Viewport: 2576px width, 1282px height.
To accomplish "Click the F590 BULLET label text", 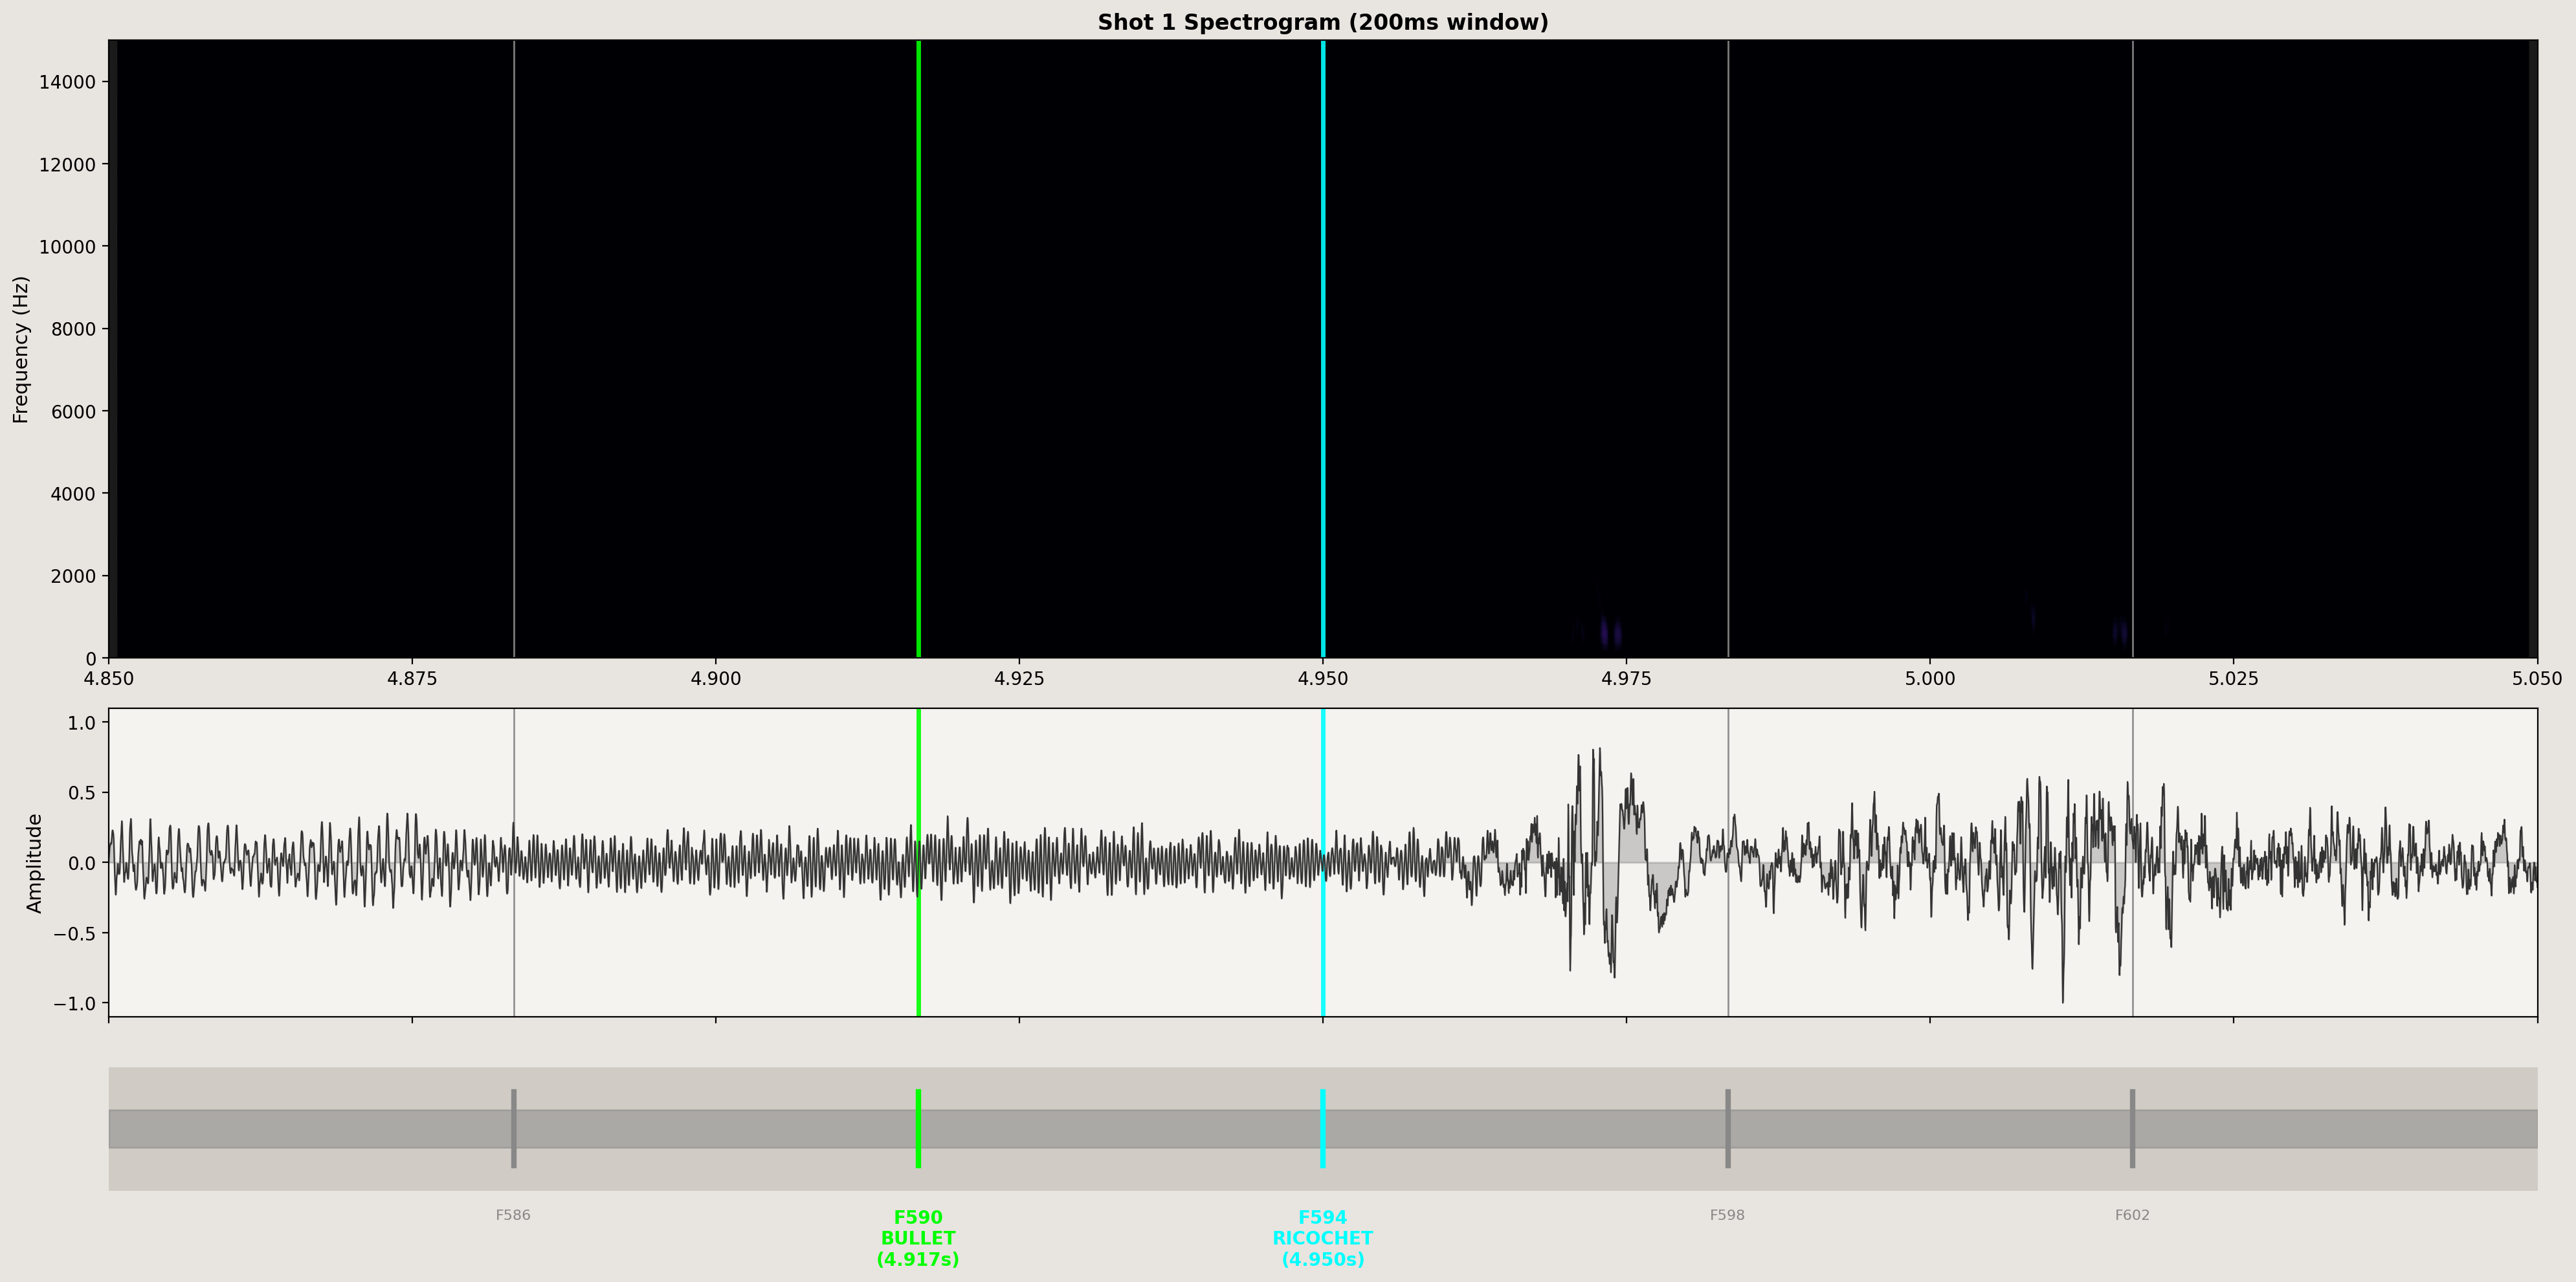I will tap(918, 1239).
